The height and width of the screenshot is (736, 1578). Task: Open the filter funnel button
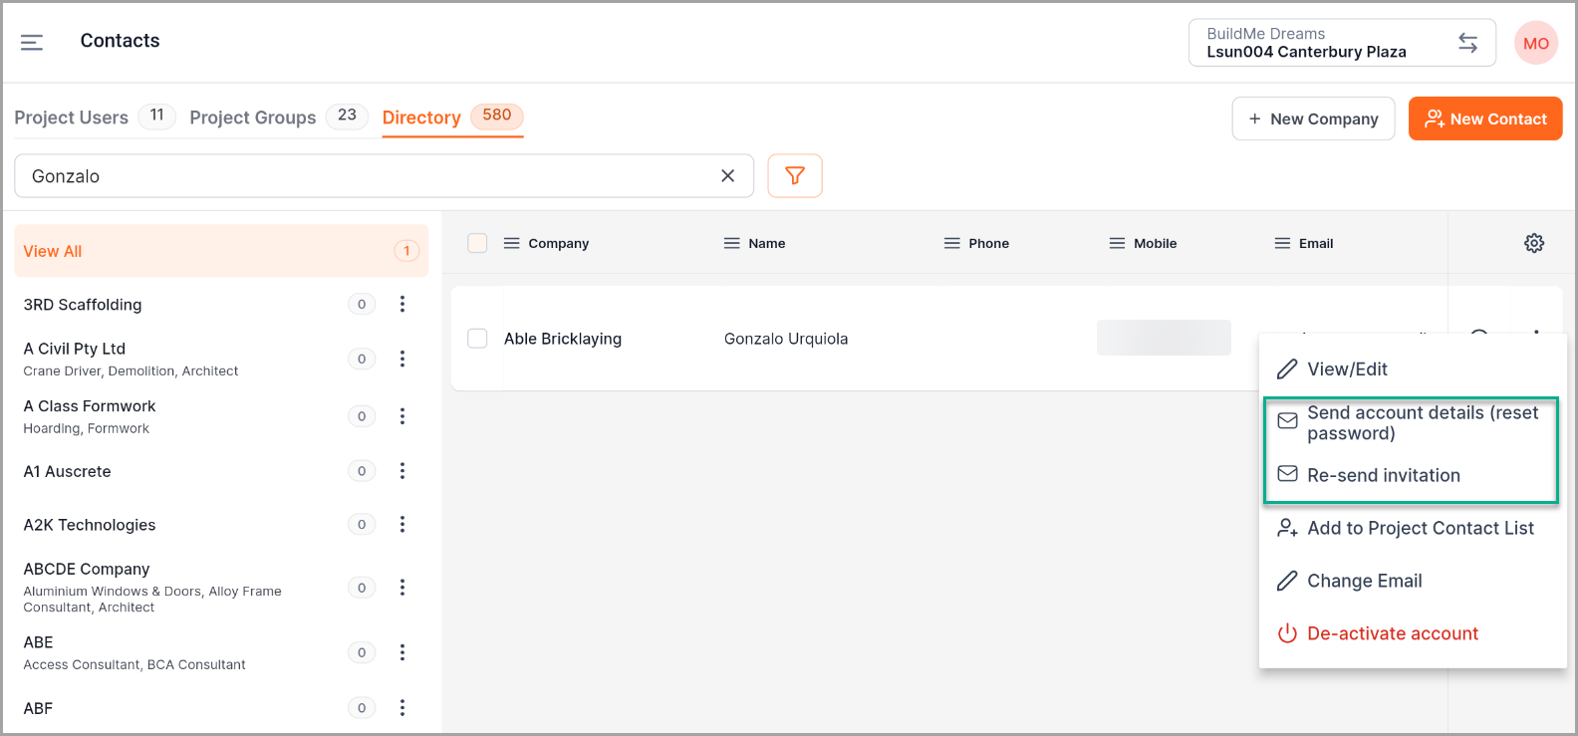tap(794, 176)
